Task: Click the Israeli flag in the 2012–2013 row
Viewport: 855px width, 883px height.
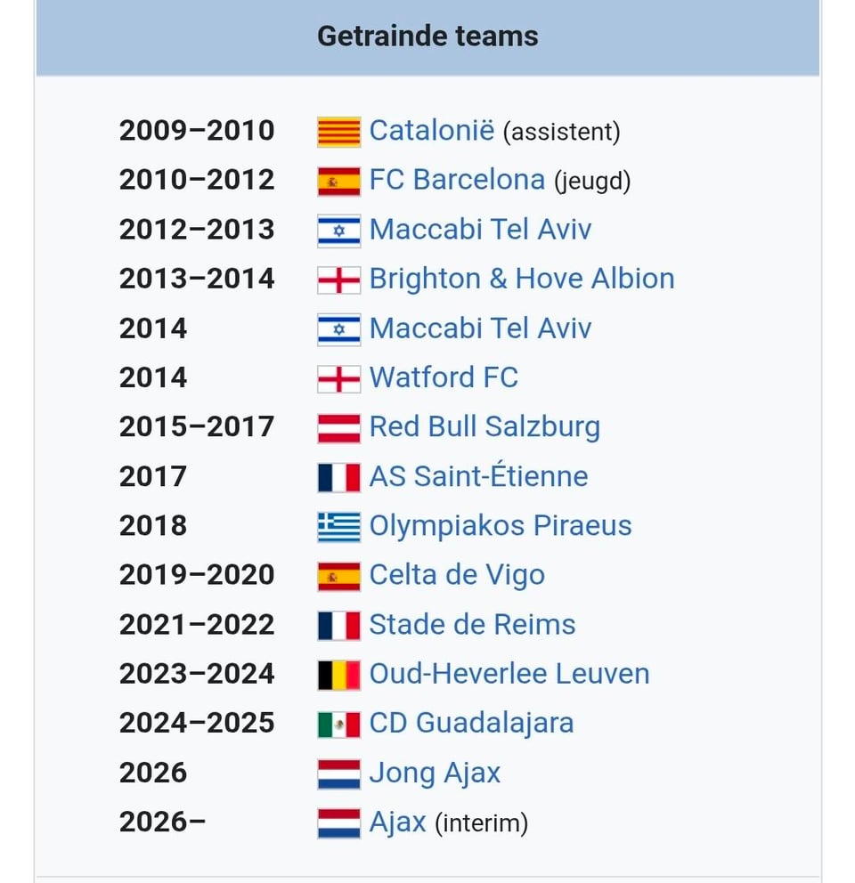Action: (338, 231)
